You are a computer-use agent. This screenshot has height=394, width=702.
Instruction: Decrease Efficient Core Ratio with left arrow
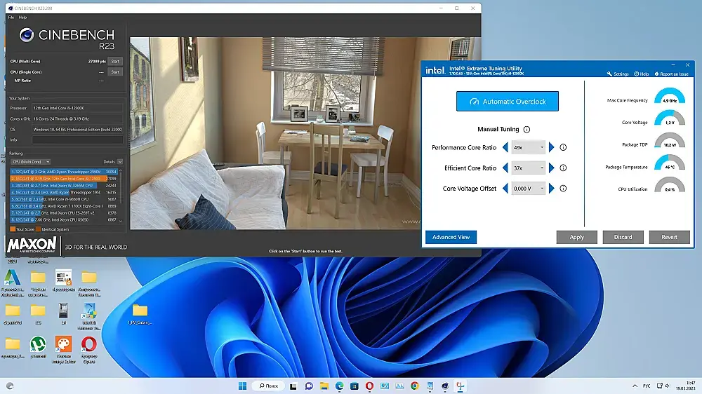505,168
